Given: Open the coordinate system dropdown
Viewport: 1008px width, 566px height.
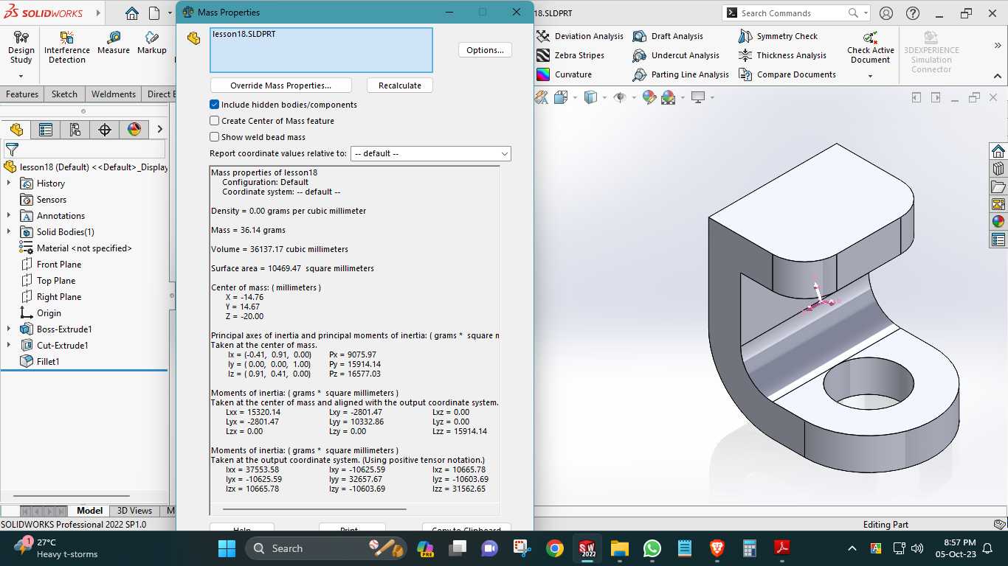Looking at the screenshot, I should click(431, 154).
